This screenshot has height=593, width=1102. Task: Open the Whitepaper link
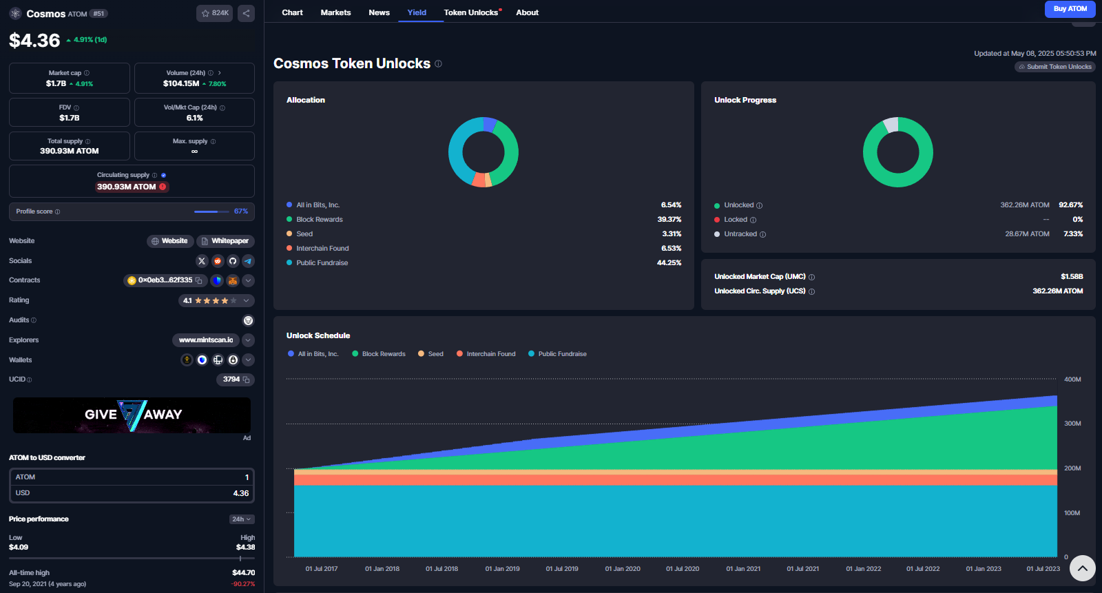pyautogui.click(x=225, y=241)
